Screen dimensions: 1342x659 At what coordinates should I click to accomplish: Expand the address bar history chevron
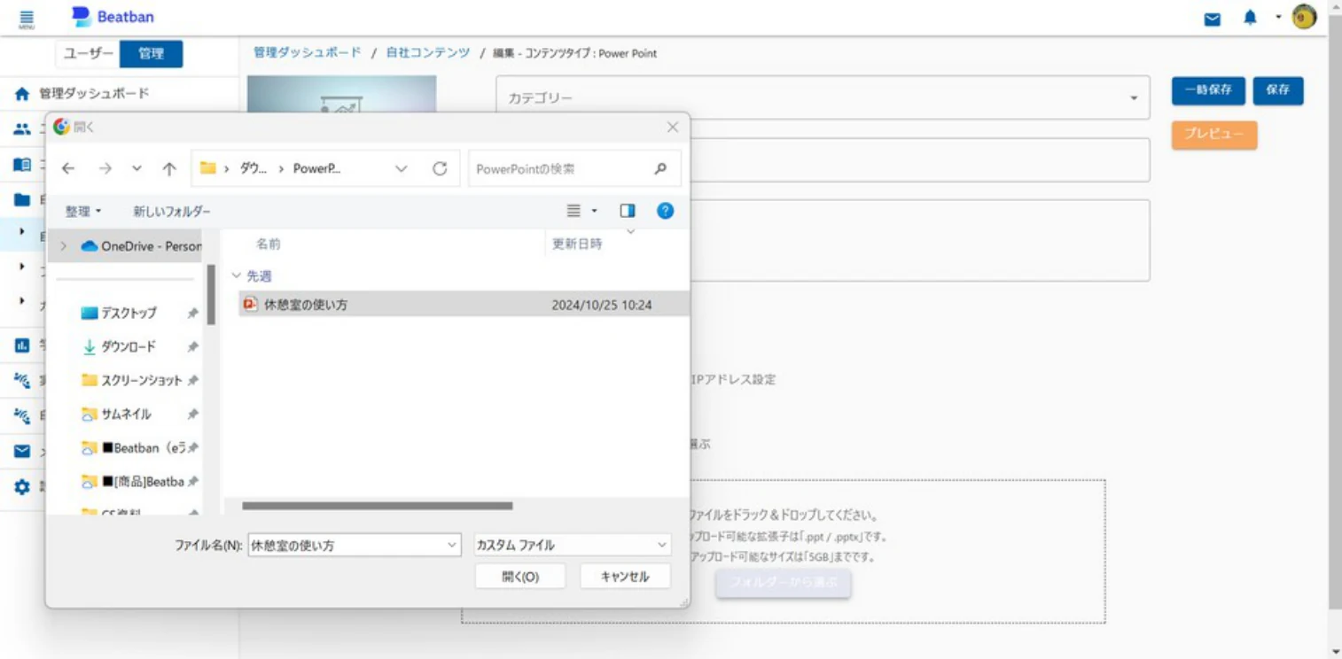(x=402, y=169)
